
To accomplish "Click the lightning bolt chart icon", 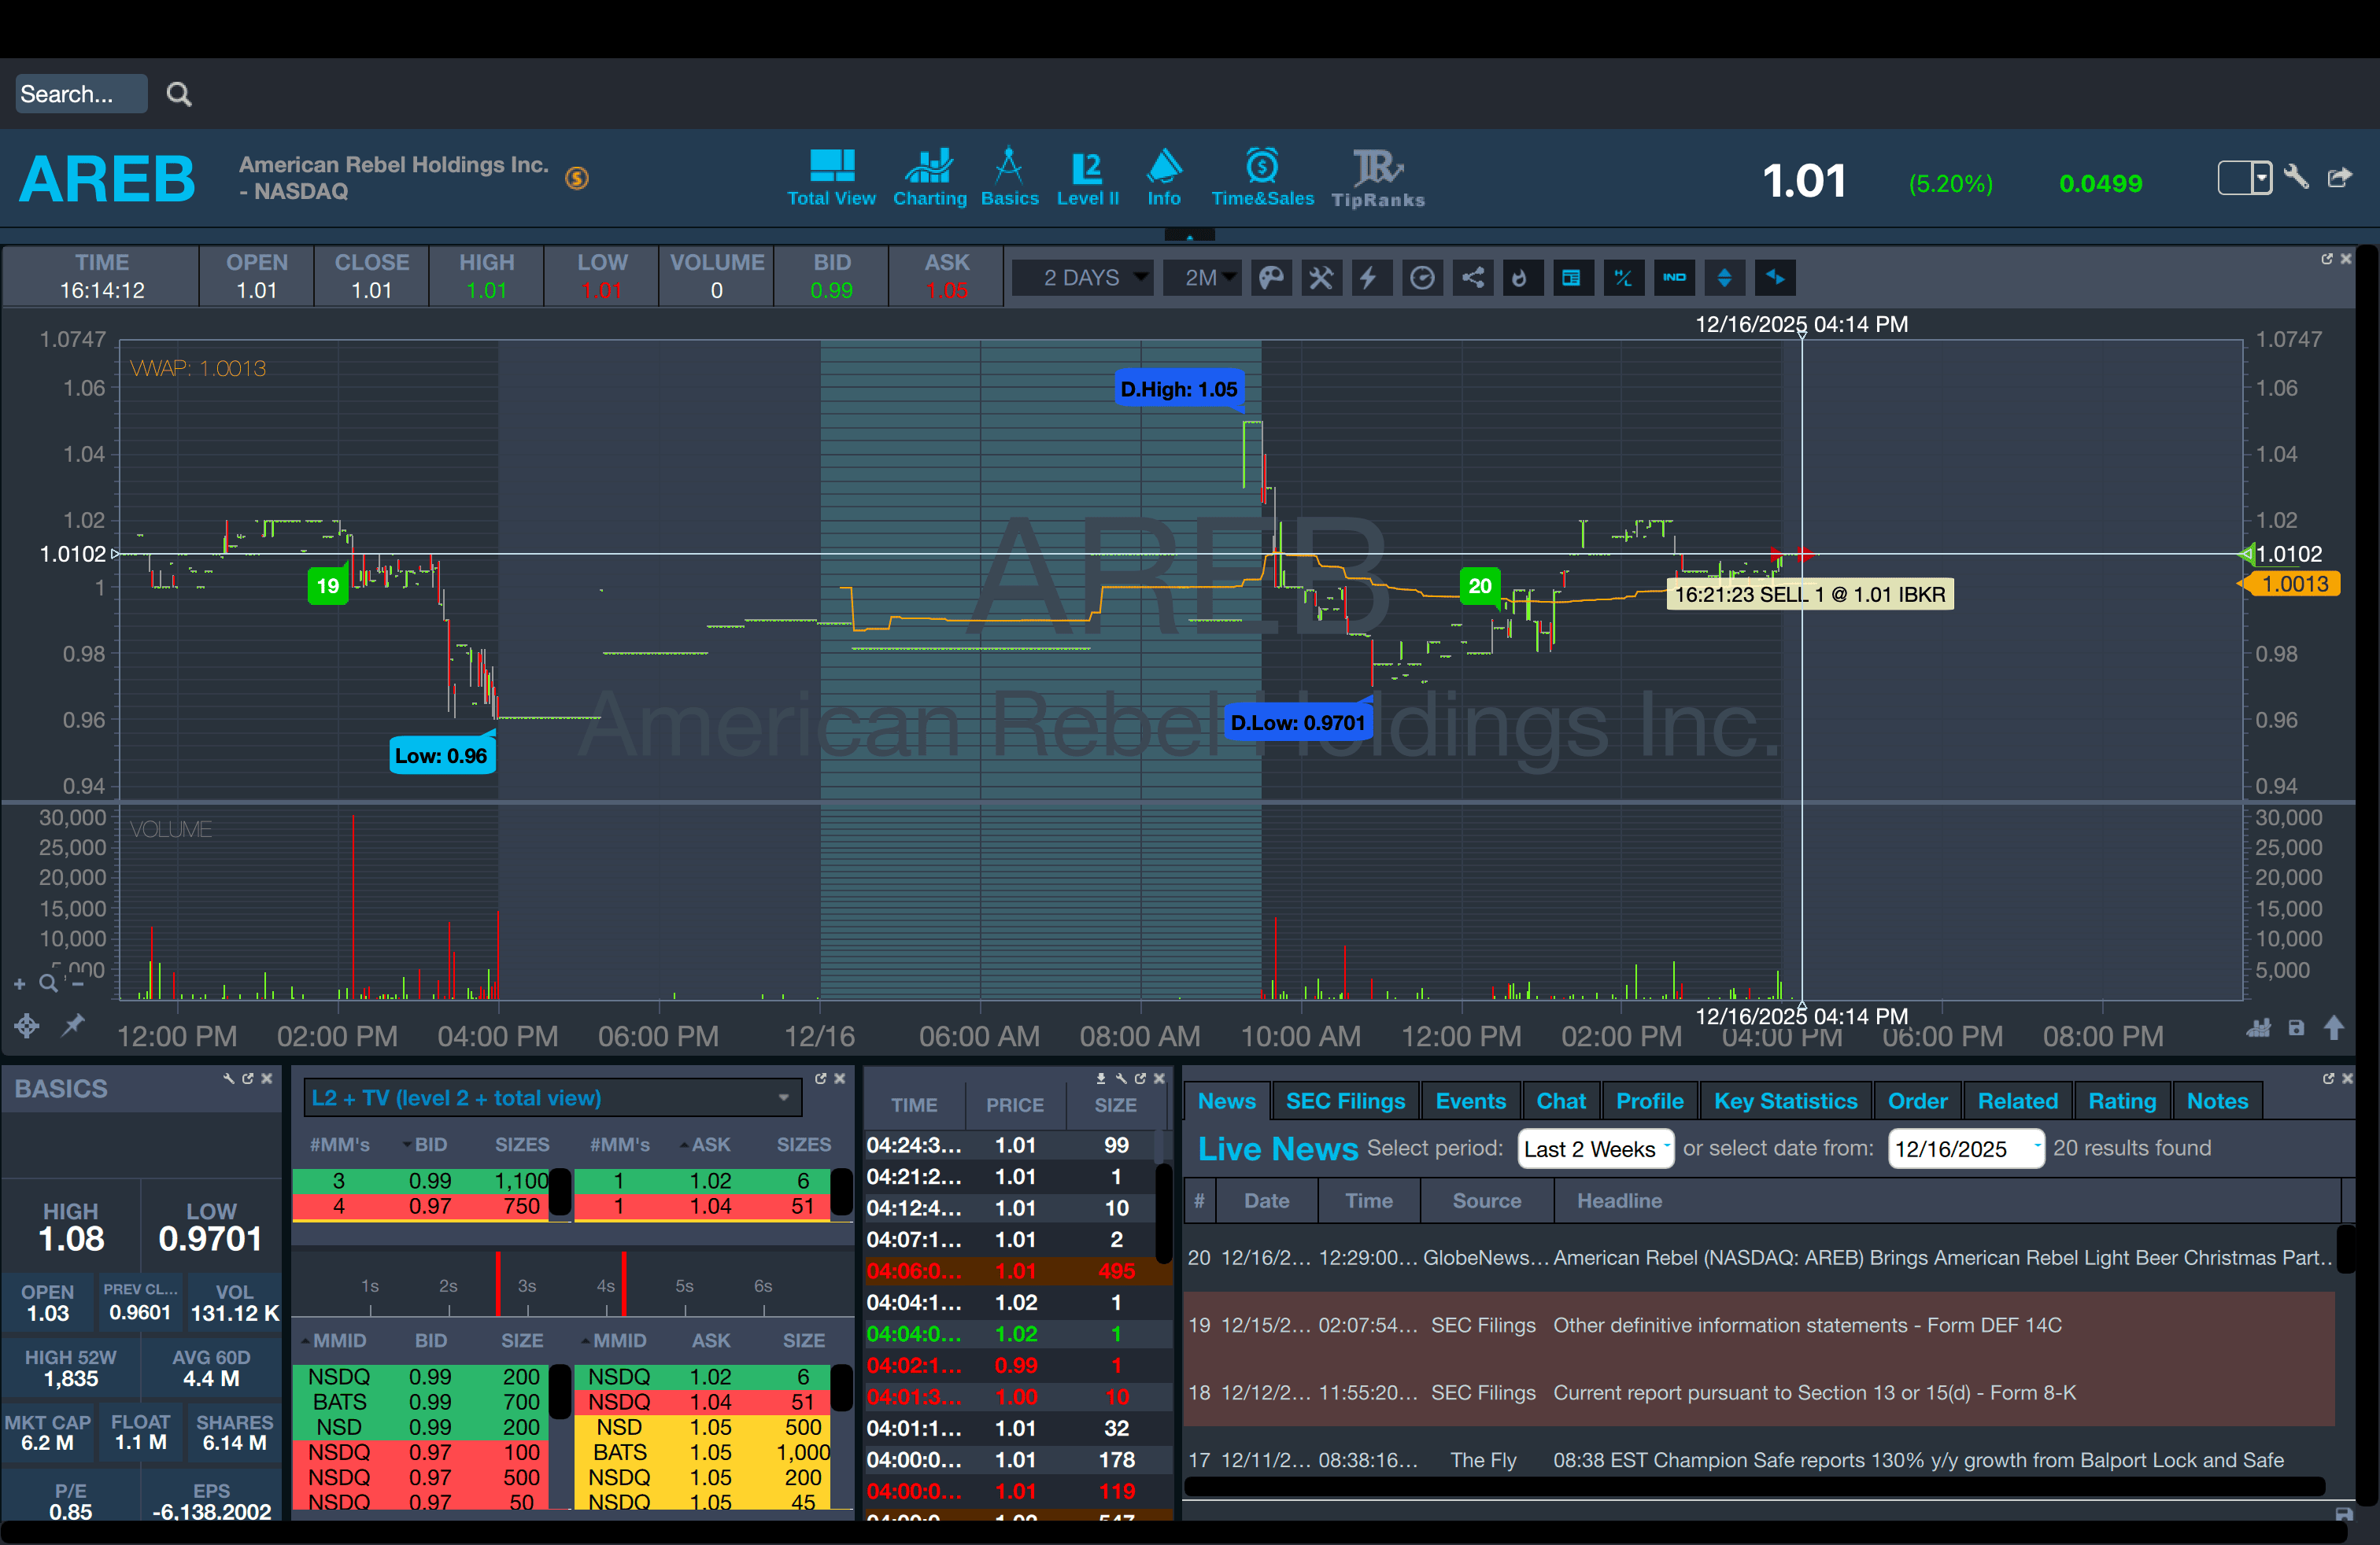I will pyautogui.click(x=1368, y=278).
